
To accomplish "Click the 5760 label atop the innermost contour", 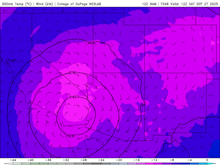I will click(x=73, y=97).
